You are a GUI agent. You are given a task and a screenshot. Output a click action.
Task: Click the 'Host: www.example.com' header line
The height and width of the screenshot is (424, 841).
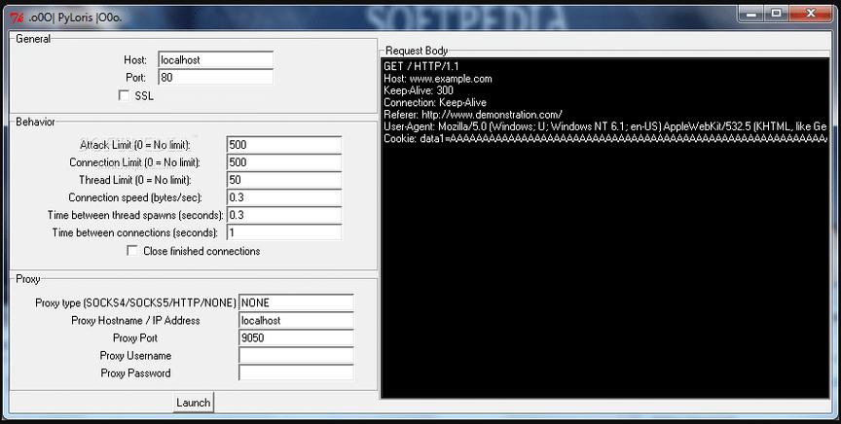click(438, 79)
